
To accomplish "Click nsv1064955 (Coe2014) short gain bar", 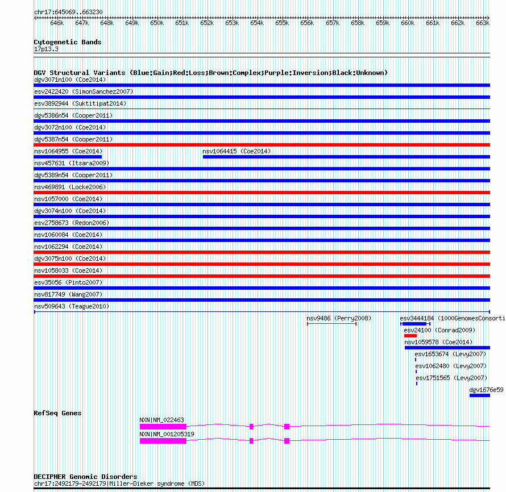I will pyautogui.click(x=68, y=157).
